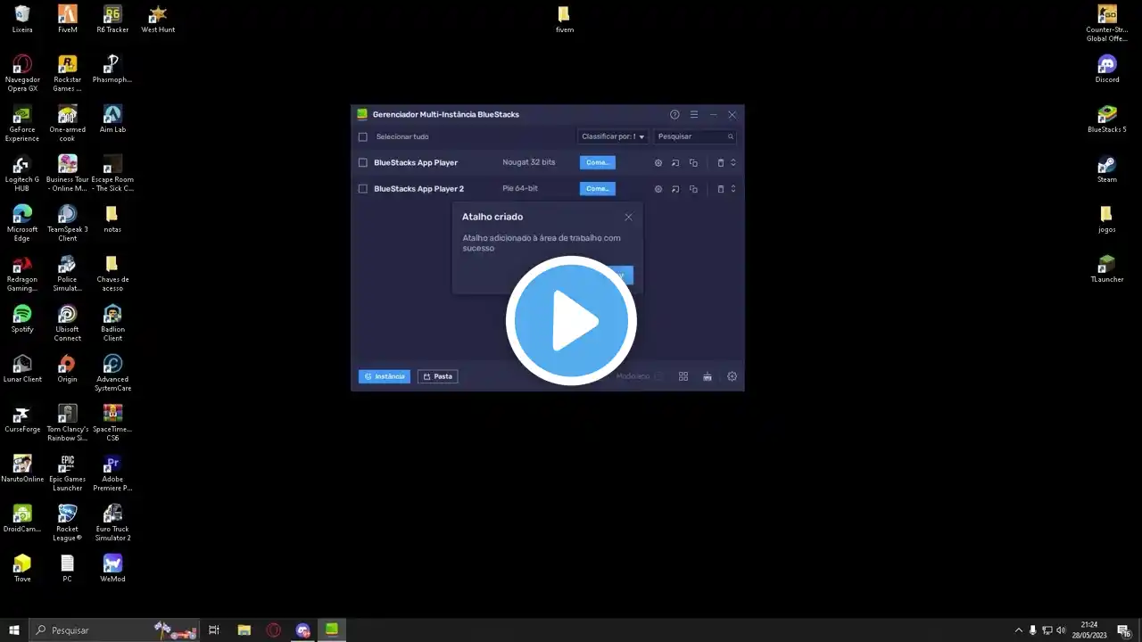
Task: Clone the BlueStacks App Player instance
Action: pos(693,163)
